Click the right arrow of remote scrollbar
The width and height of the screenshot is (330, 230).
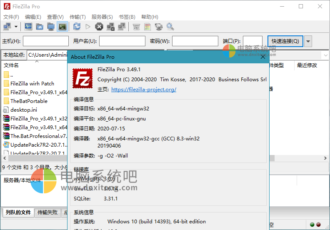pyautogui.click(x=325, y=158)
